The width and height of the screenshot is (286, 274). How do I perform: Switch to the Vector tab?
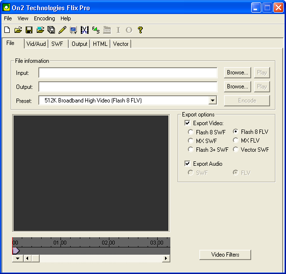click(x=121, y=44)
